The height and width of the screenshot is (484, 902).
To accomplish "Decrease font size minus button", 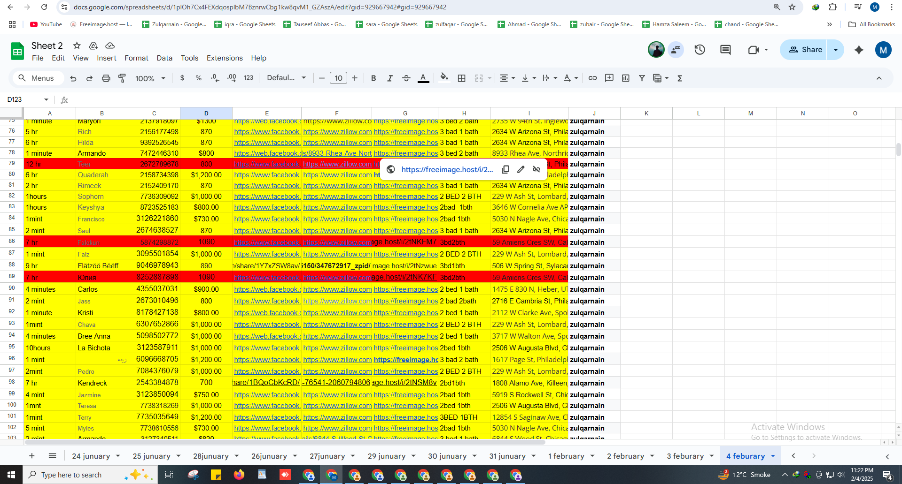I will click(322, 78).
